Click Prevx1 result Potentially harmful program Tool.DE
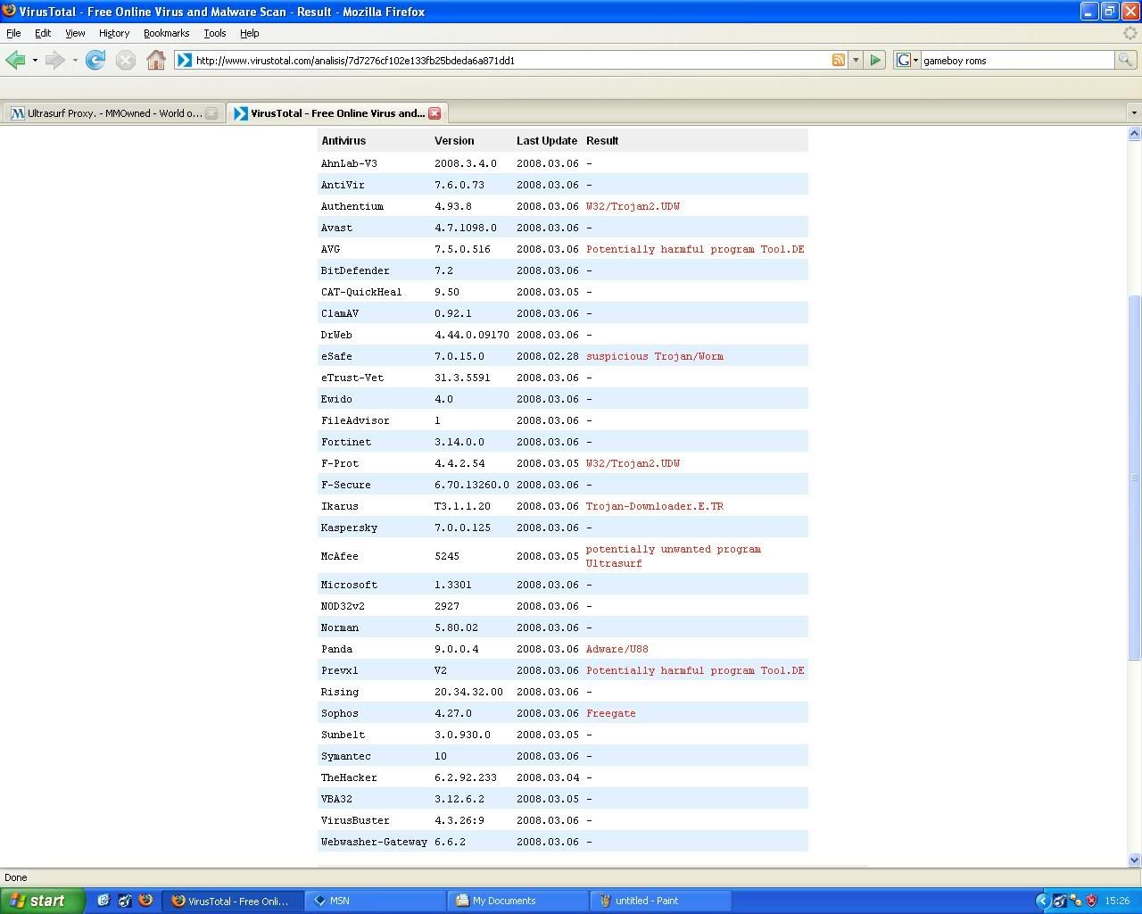Image resolution: width=1142 pixels, height=914 pixels. 695,670
